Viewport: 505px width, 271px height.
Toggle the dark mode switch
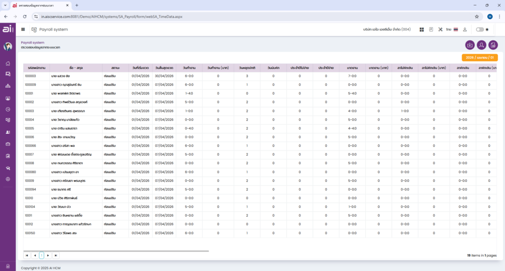(480, 30)
